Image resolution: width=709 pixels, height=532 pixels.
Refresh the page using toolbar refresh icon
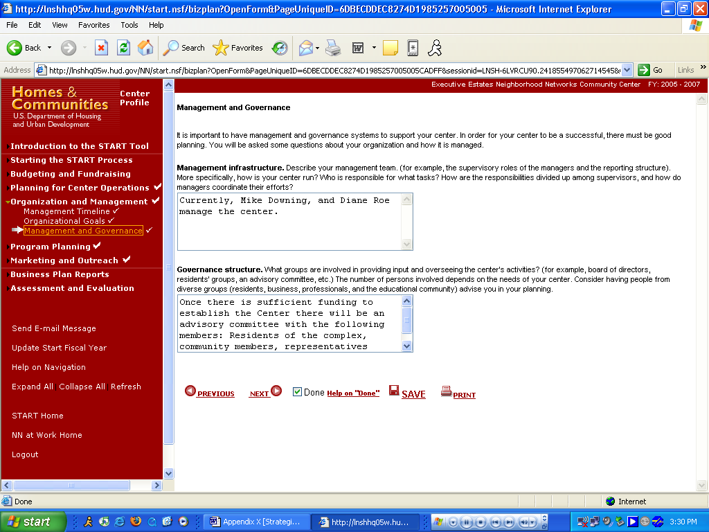coord(123,48)
